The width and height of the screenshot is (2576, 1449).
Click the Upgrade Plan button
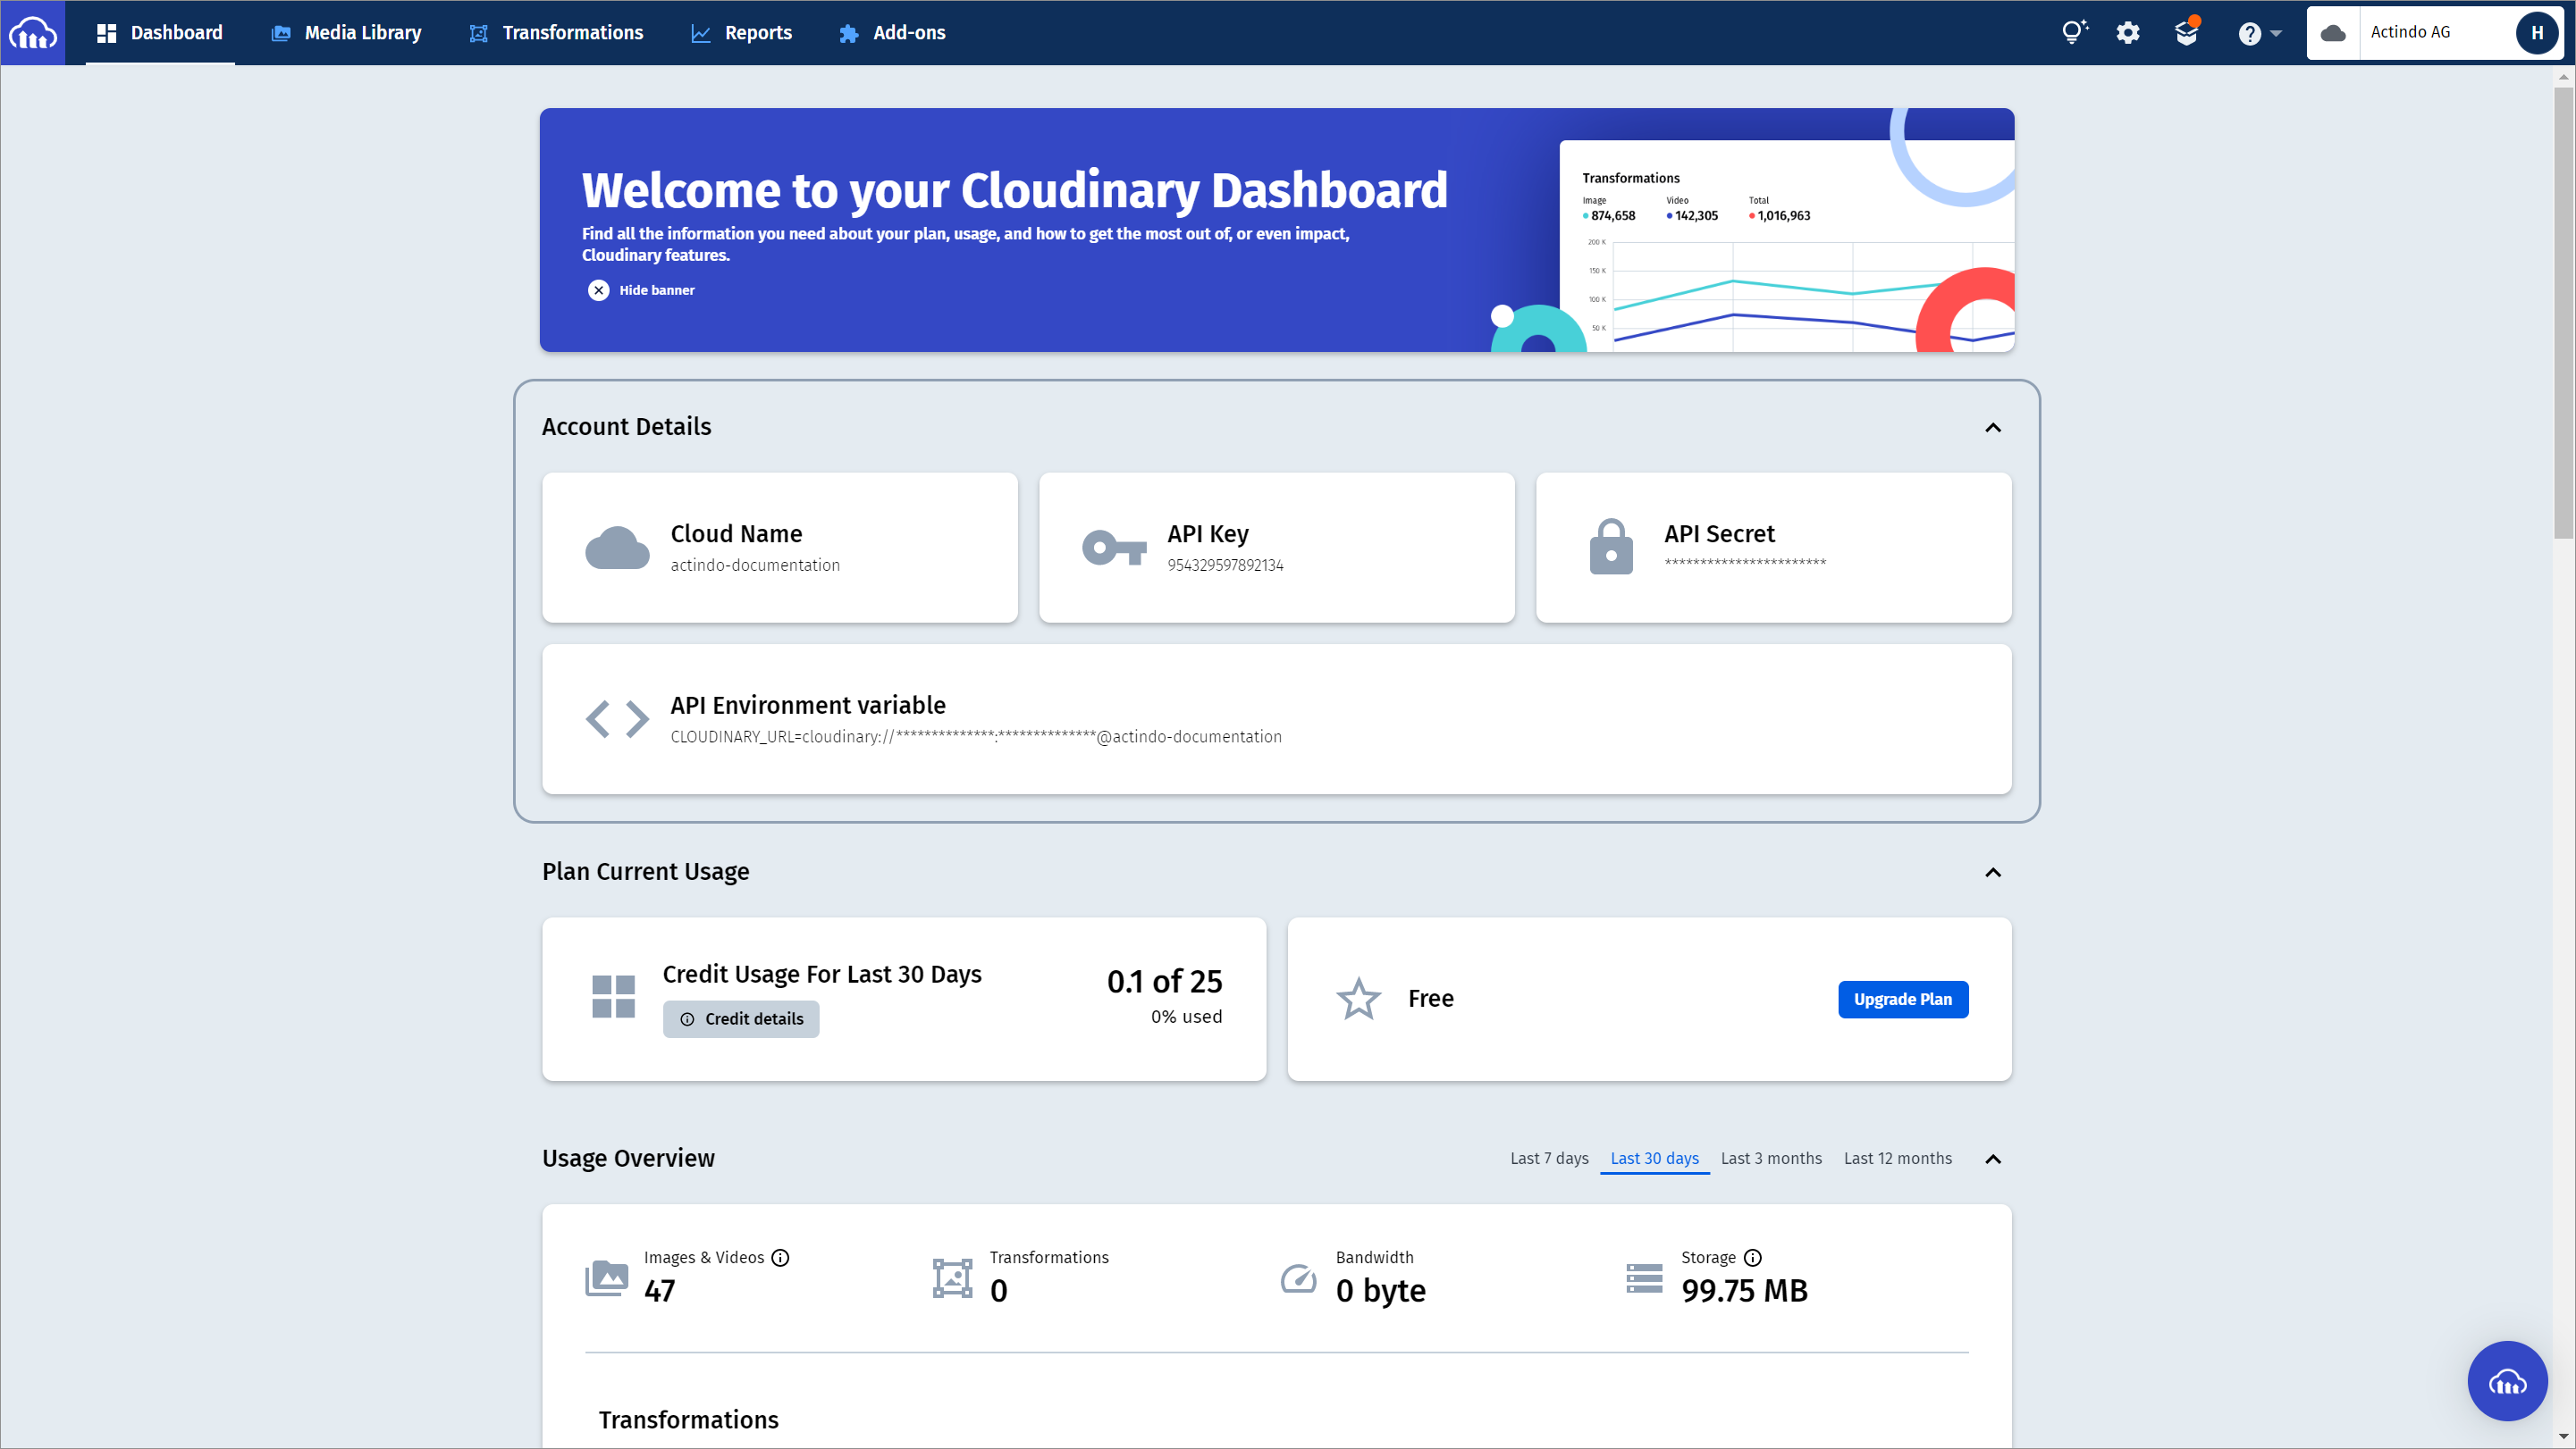click(x=1903, y=1000)
